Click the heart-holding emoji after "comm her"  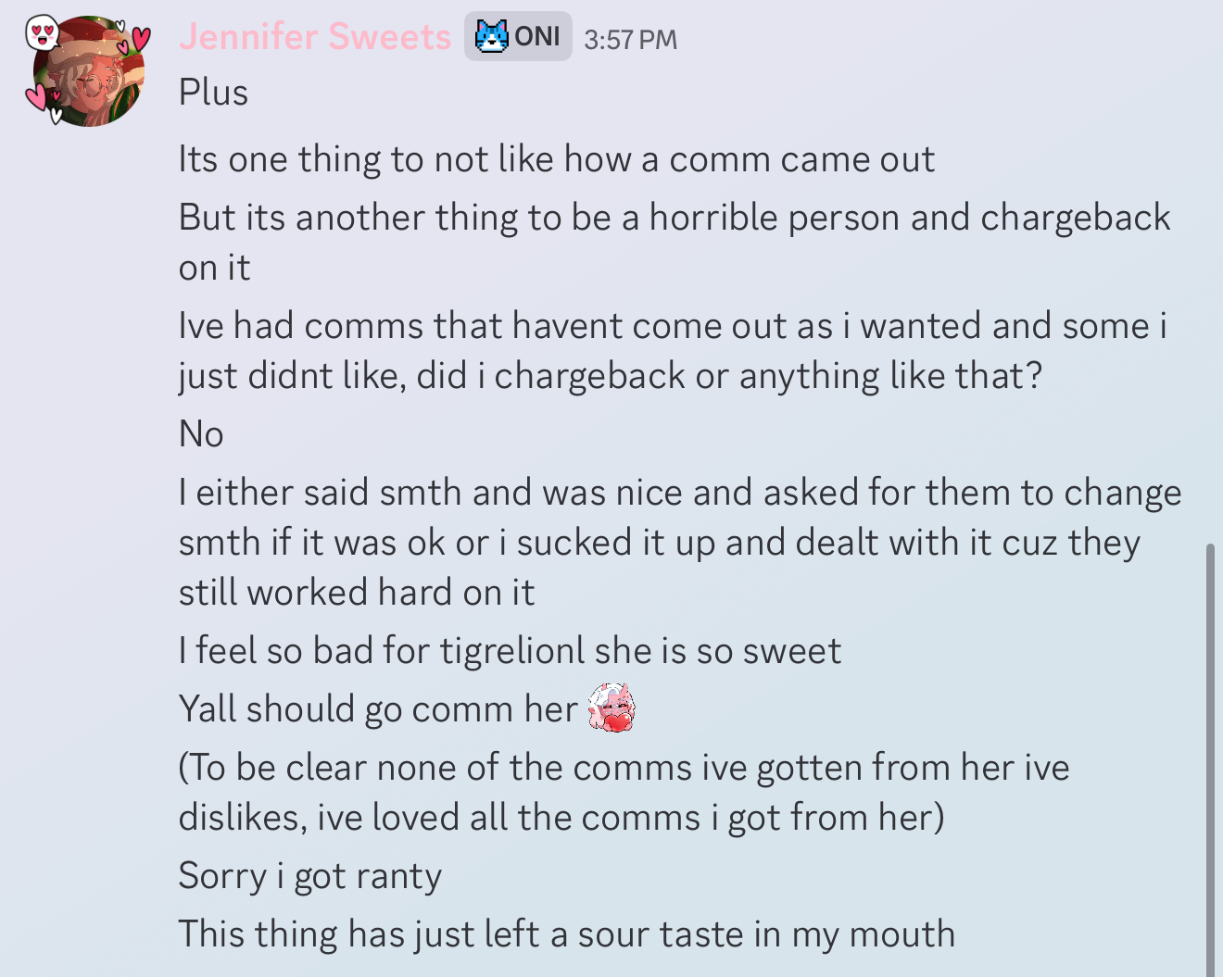pos(612,708)
